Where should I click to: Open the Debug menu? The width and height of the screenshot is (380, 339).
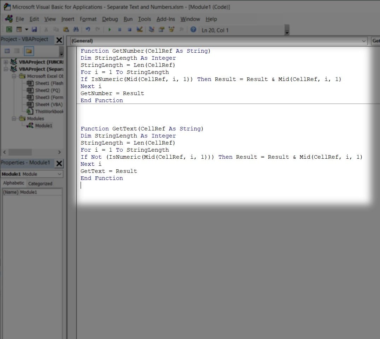tap(110, 19)
